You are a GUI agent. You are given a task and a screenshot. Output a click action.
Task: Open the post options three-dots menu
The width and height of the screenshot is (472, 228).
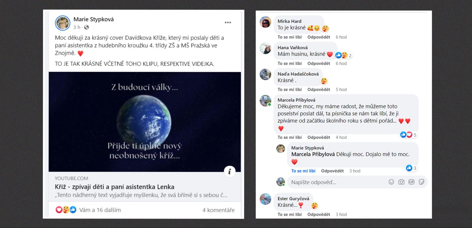[x=228, y=22]
